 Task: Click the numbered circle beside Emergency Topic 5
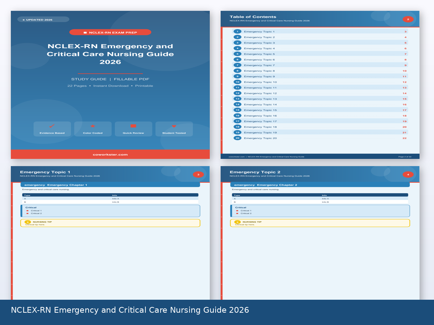coord(237,54)
